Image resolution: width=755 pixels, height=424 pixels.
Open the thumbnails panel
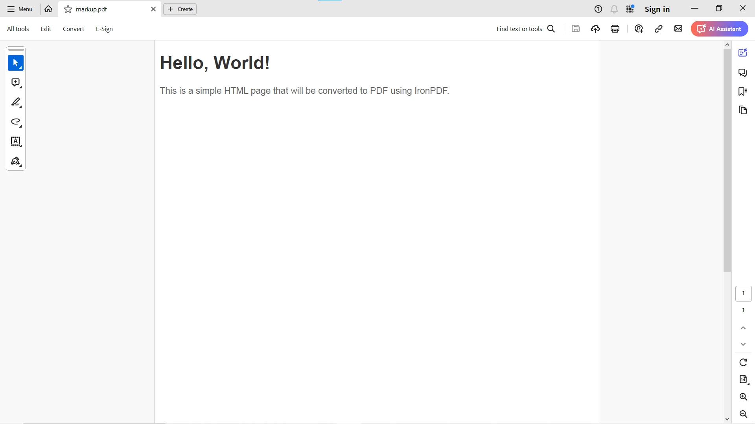[x=744, y=110]
